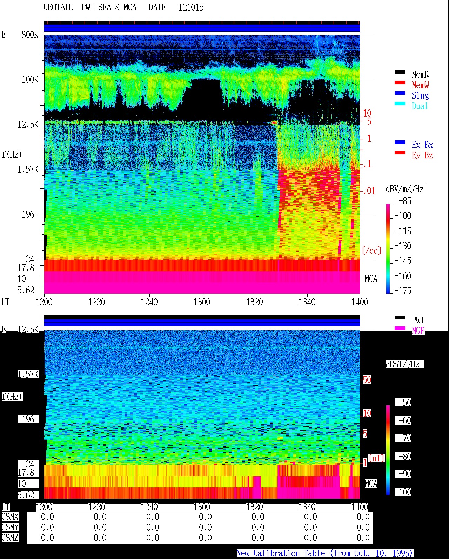The width and height of the screenshot is (449, 559).
Task: Click the MCA label beside the magnetic panel
Action: click(x=371, y=484)
